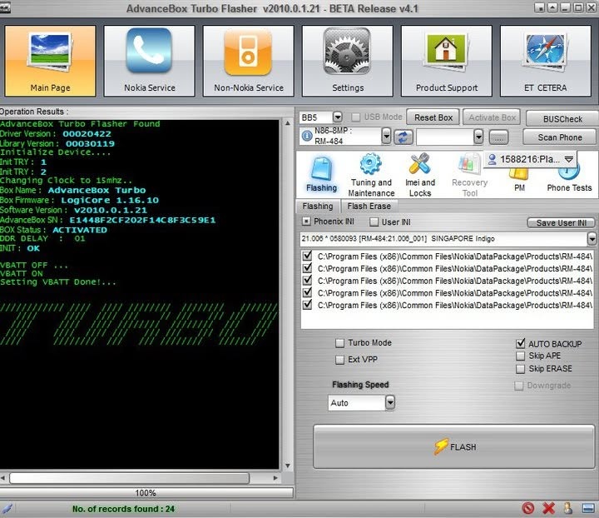Open the PM tool
This screenshot has height=518, width=599.
pos(519,180)
